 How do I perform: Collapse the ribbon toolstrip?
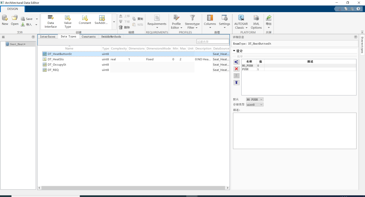pos(362,32)
